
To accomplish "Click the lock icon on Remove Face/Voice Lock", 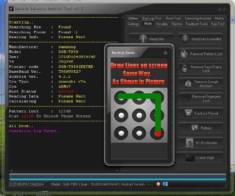I will click(x=184, y=68).
